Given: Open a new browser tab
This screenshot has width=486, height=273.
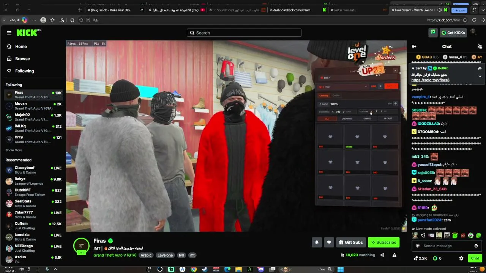Looking at the screenshot, I should [x=79, y=10].
